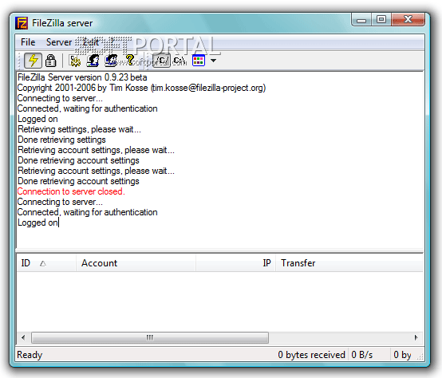
Task: Click the IP column header
Action: [x=235, y=263]
